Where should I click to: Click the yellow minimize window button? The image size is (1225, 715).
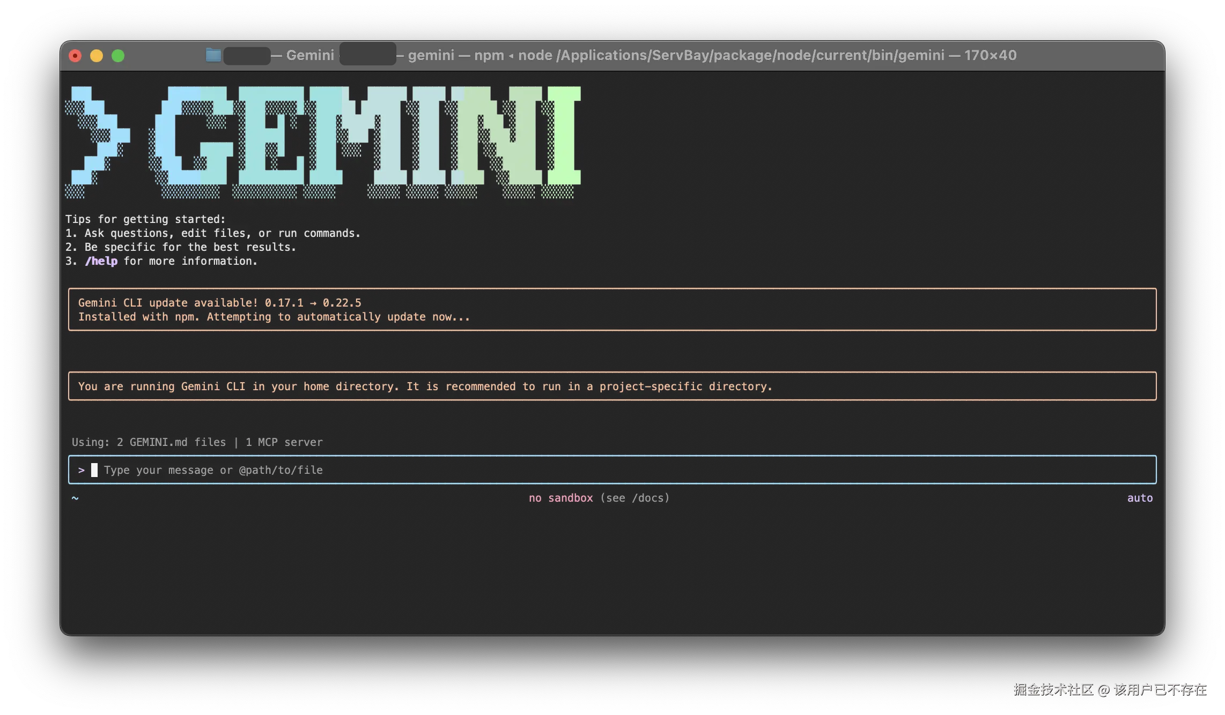[97, 56]
